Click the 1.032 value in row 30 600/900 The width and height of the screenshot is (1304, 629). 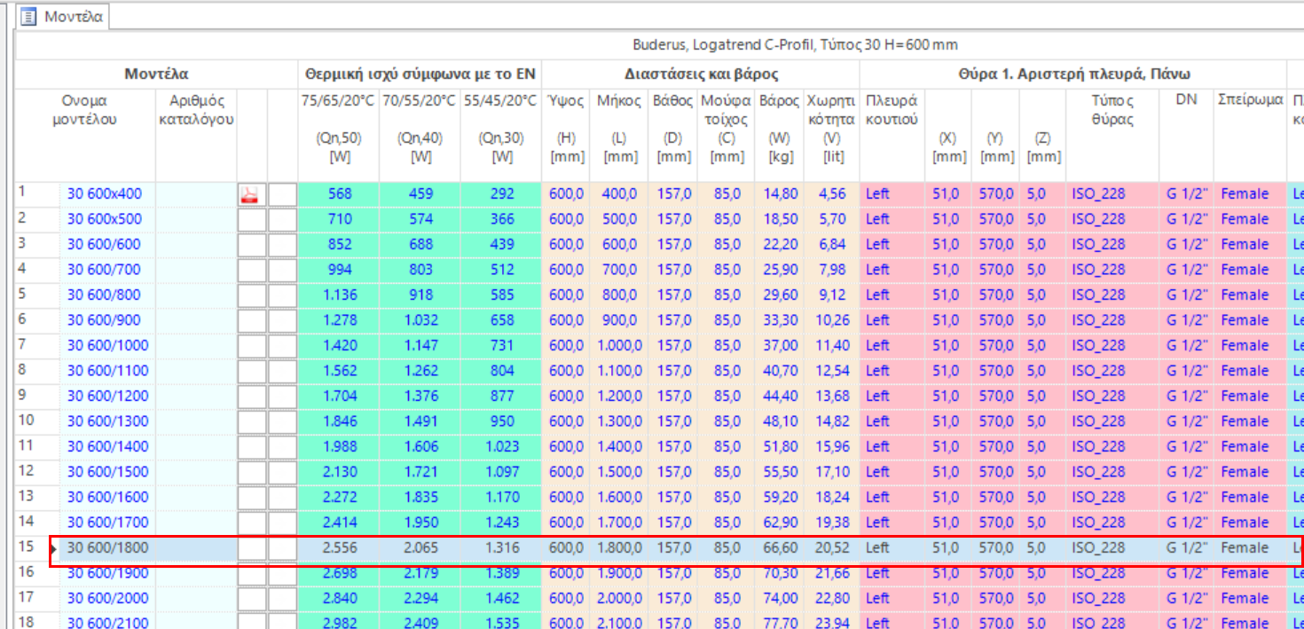(420, 320)
